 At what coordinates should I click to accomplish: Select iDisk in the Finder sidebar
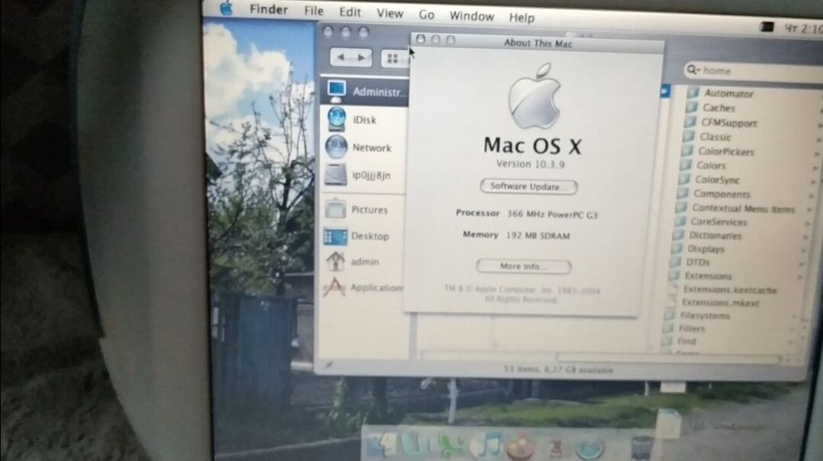pyautogui.click(x=362, y=119)
